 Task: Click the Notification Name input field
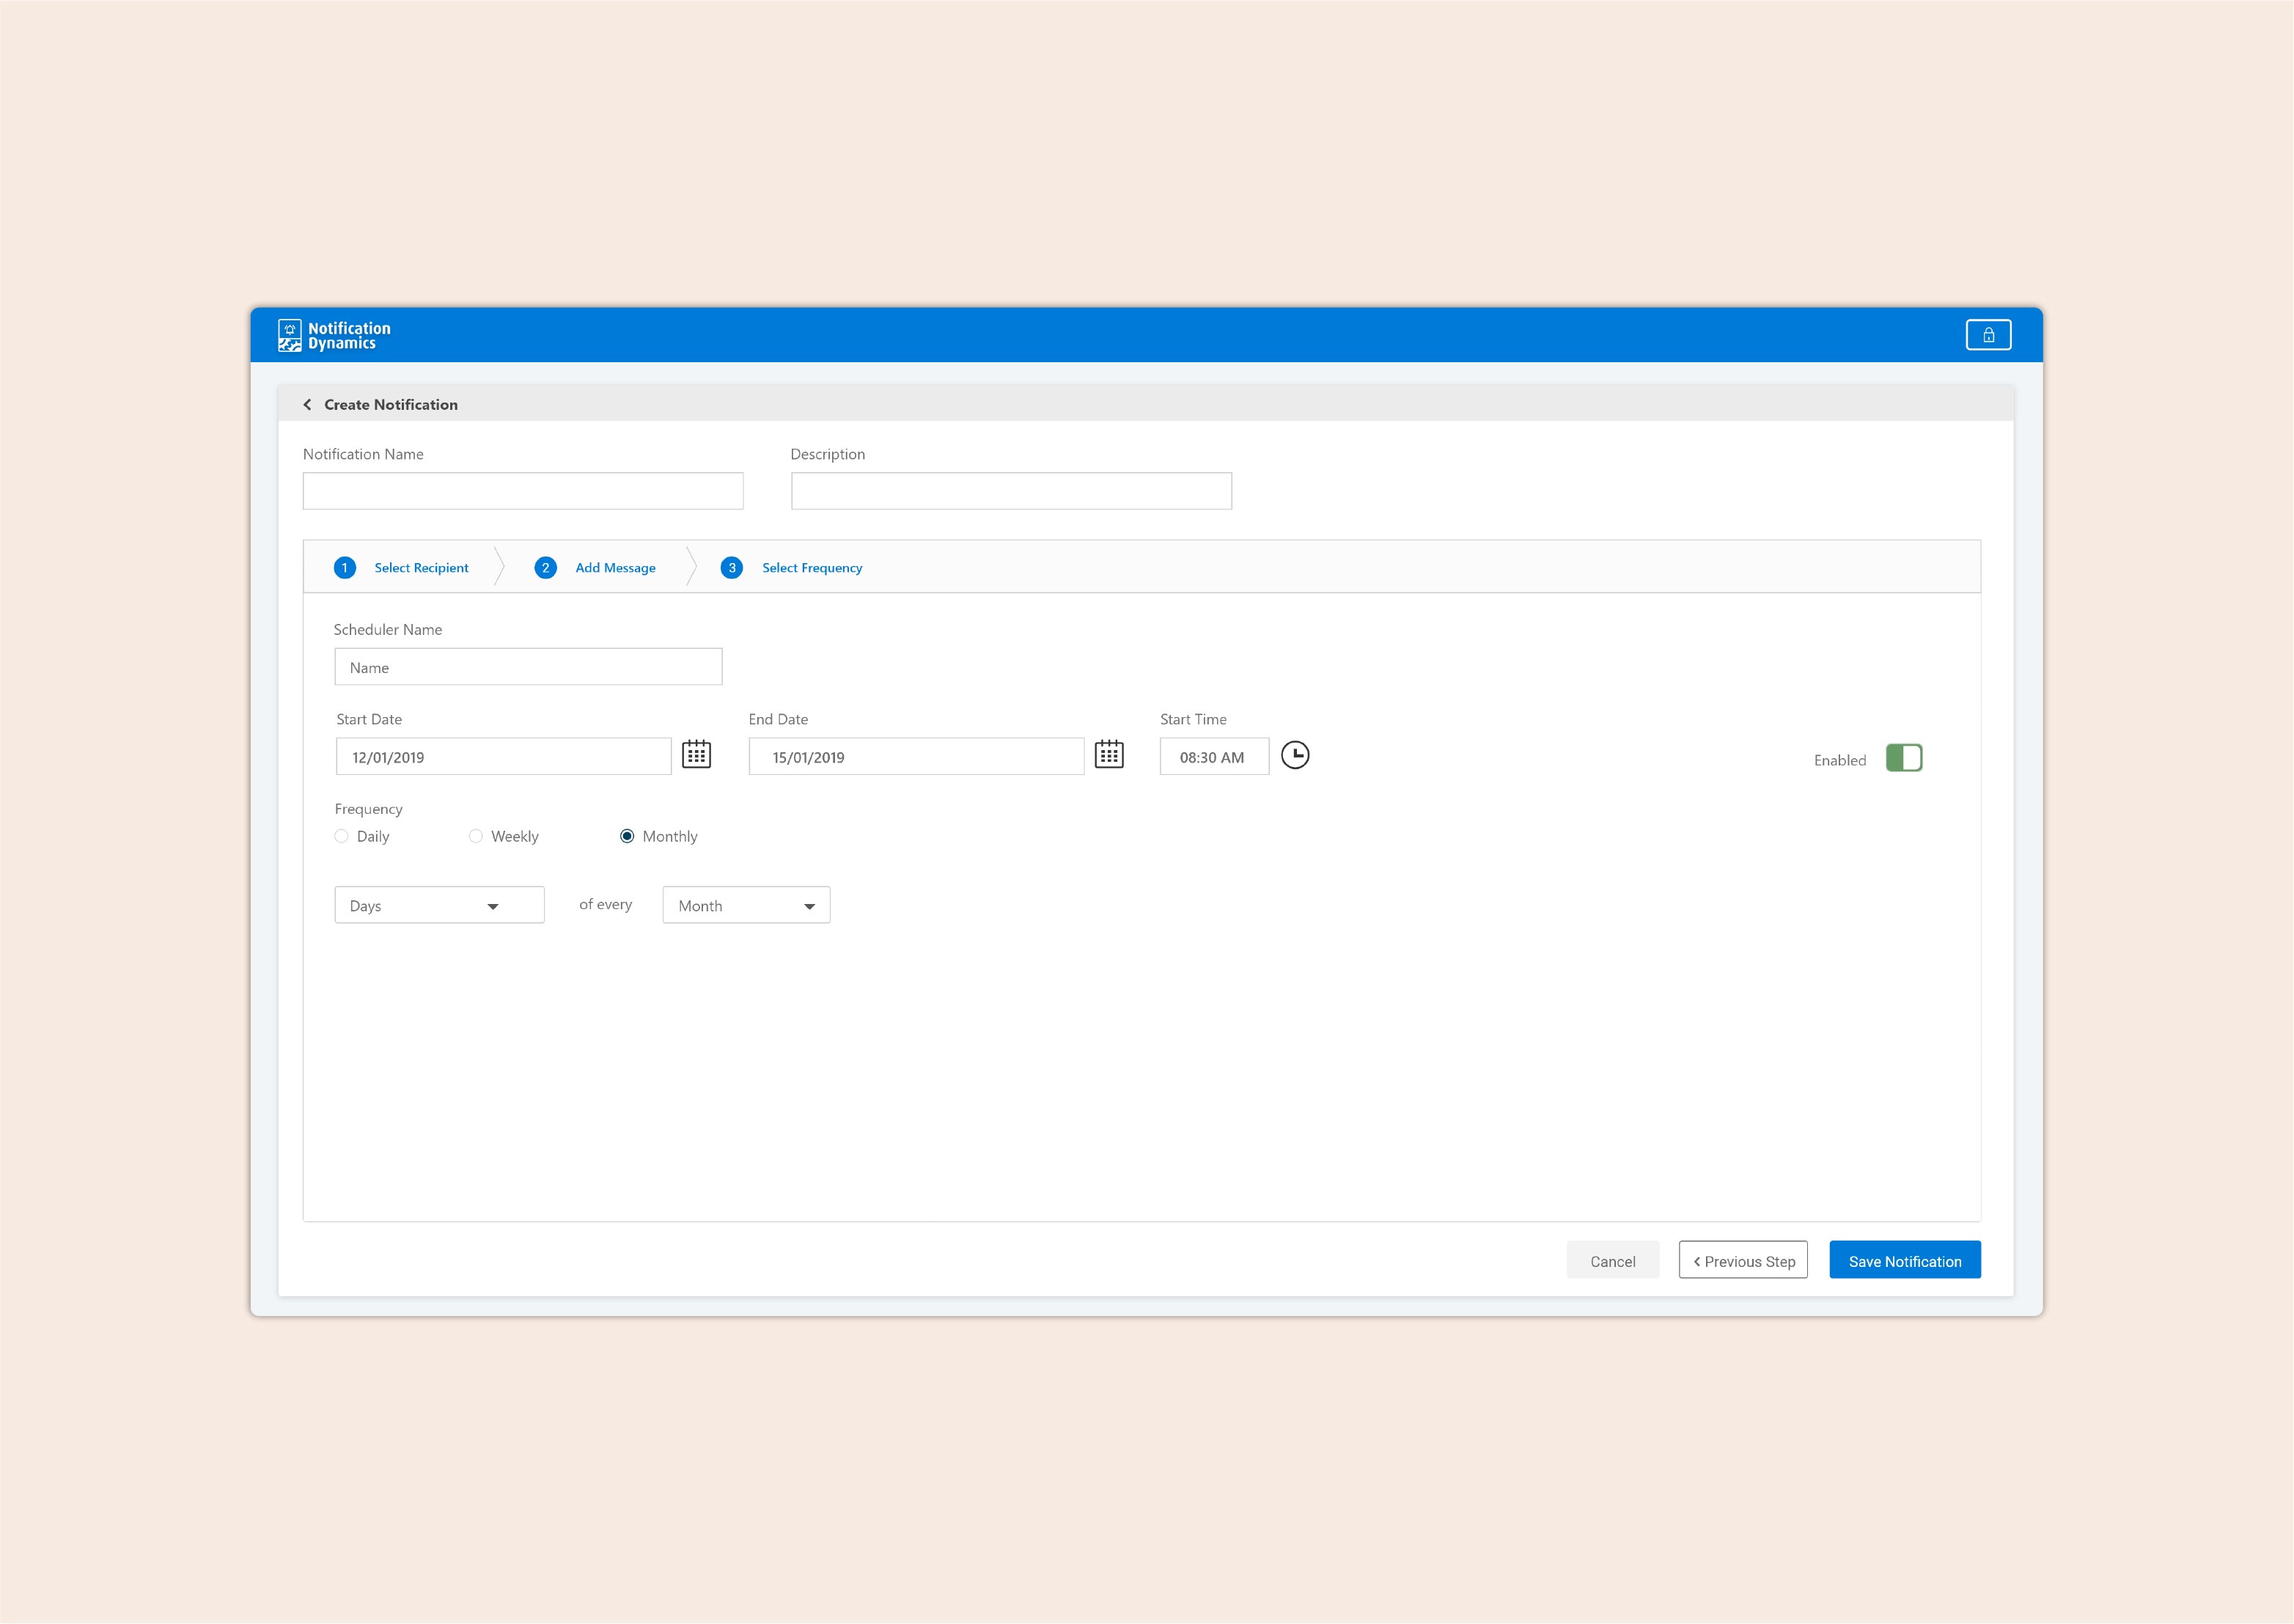pyautogui.click(x=523, y=491)
